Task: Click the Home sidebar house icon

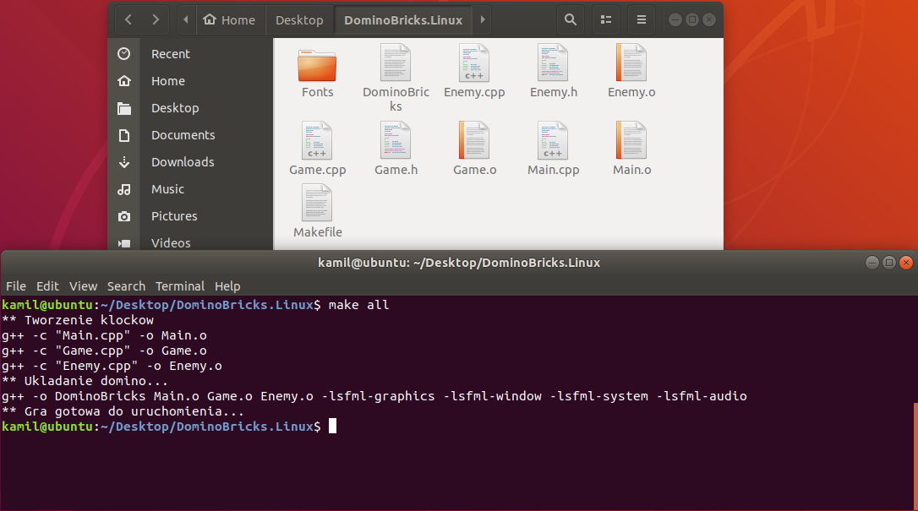Action: pyautogui.click(x=124, y=81)
